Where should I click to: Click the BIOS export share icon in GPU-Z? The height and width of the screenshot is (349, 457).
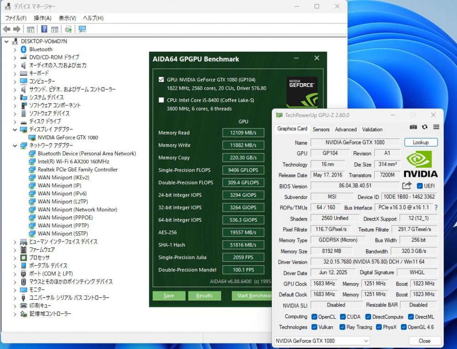pos(407,186)
